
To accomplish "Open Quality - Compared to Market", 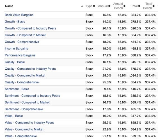I will 25,75.
